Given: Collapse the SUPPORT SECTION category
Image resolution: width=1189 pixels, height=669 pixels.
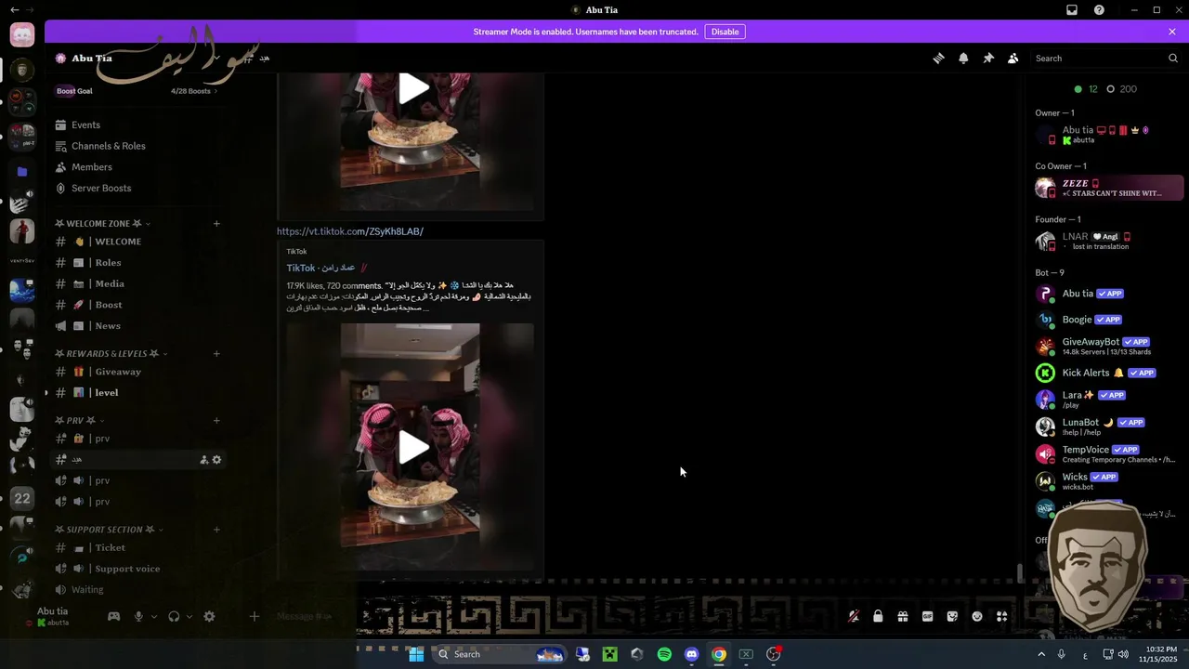Looking at the screenshot, I should click(x=109, y=530).
